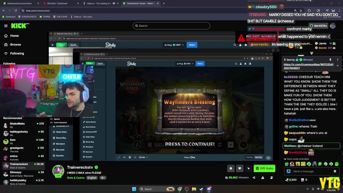The height and width of the screenshot is (193, 343).
Task: Click the sparkle icon beside Gift Subs
Action: (x=248, y=168)
